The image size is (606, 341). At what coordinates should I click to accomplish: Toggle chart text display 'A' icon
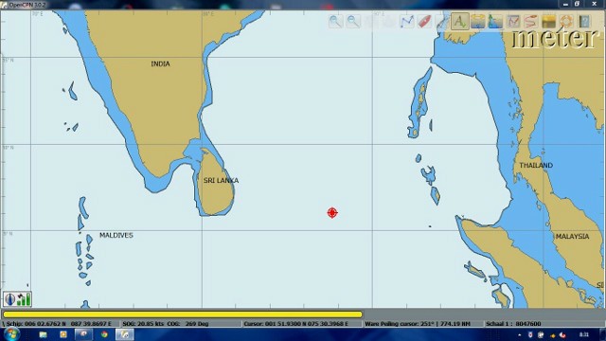(x=460, y=21)
